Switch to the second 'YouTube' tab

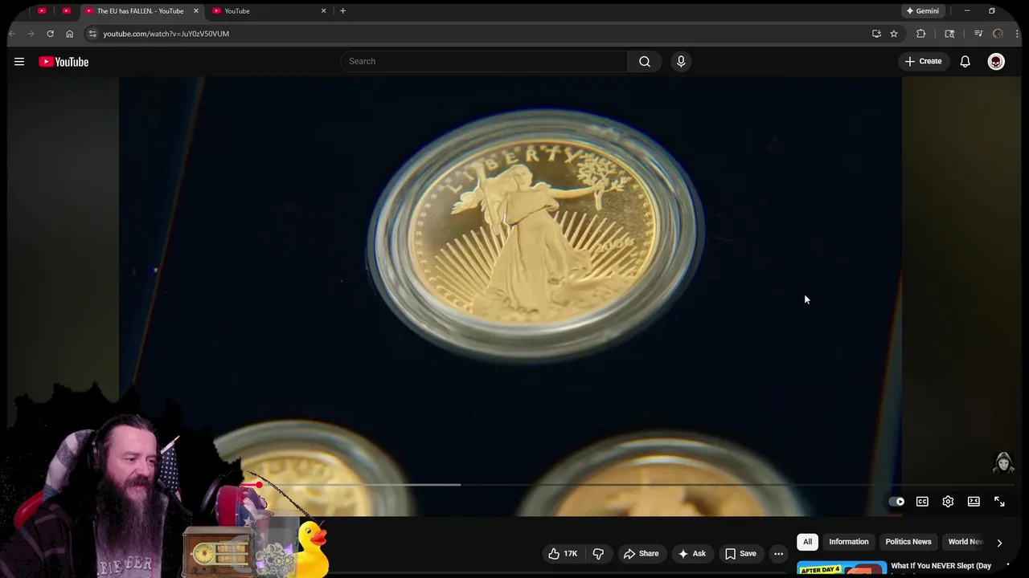coord(261,11)
